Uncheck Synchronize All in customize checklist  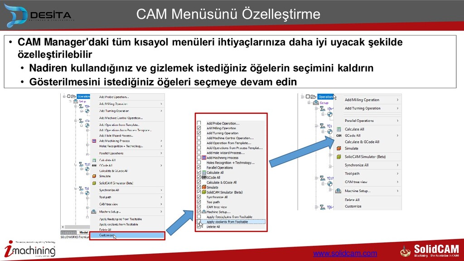pyautogui.click(x=199, y=197)
